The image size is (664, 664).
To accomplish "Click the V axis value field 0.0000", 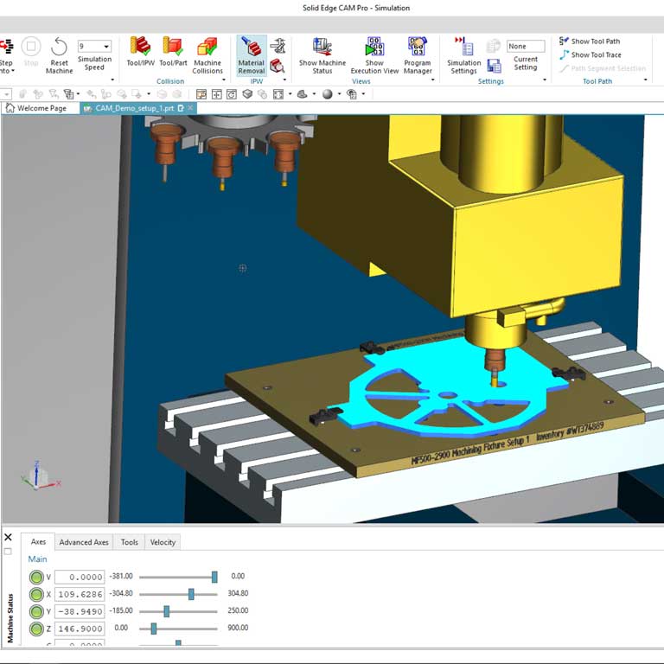I will (80, 577).
